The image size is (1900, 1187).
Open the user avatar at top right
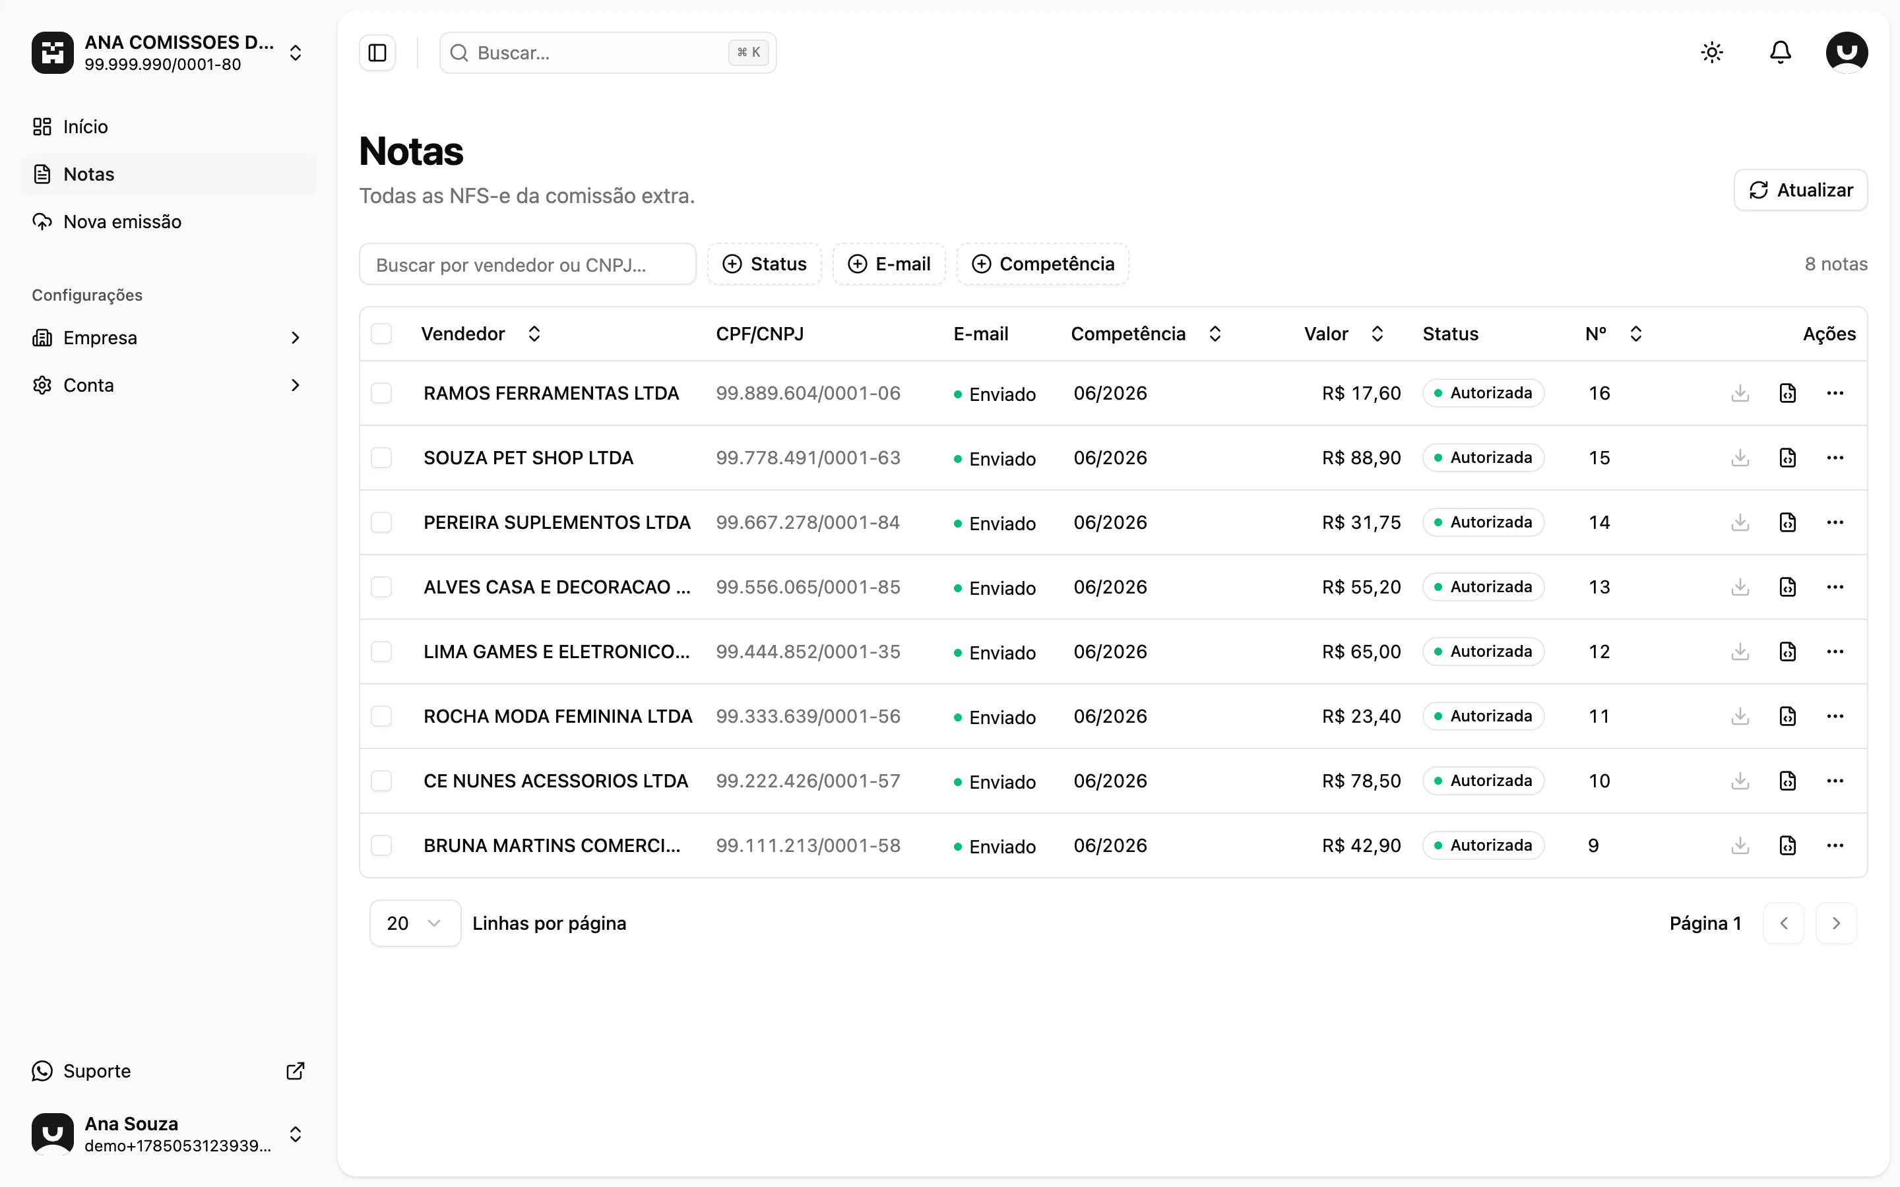[x=1847, y=53]
